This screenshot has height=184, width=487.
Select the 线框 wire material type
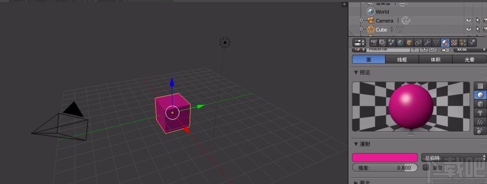[x=402, y=60]
